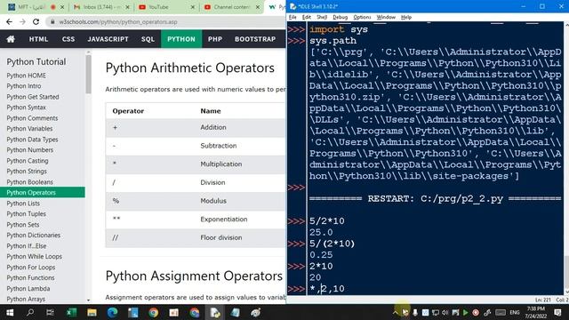Click the sidebar scrollbar thumb
569x320 pixels.
coord(88,75)
